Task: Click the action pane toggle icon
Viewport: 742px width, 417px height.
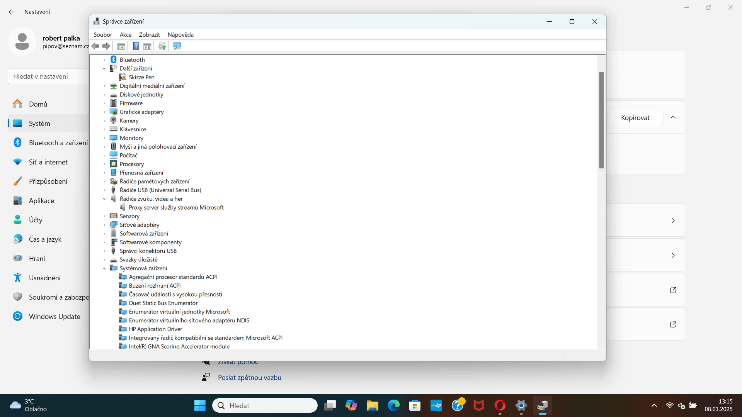Action: coord(147,46)
